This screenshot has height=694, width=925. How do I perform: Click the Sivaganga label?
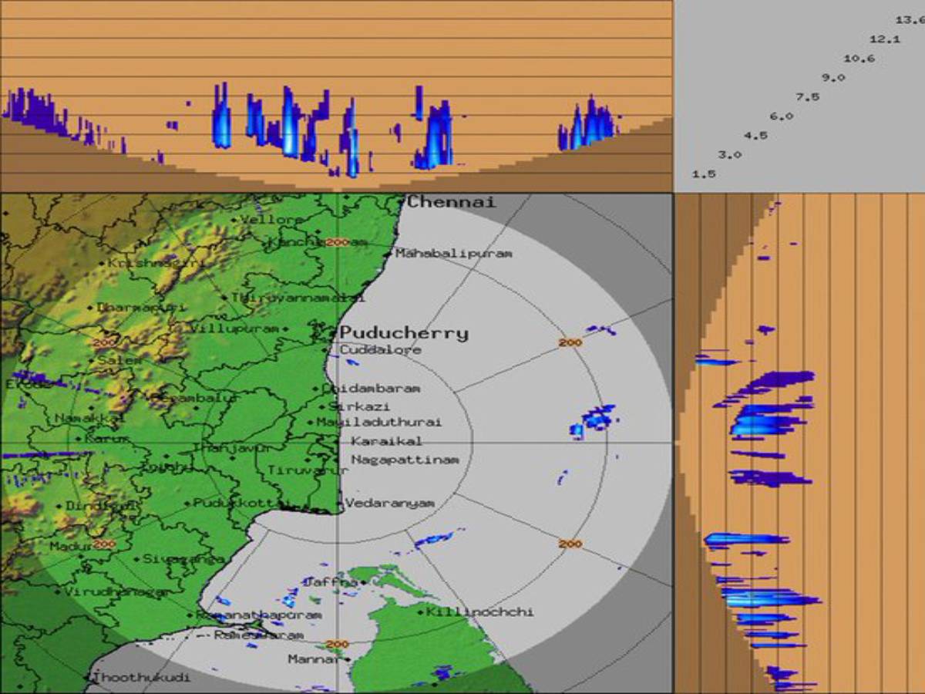[x=183, y=559]
